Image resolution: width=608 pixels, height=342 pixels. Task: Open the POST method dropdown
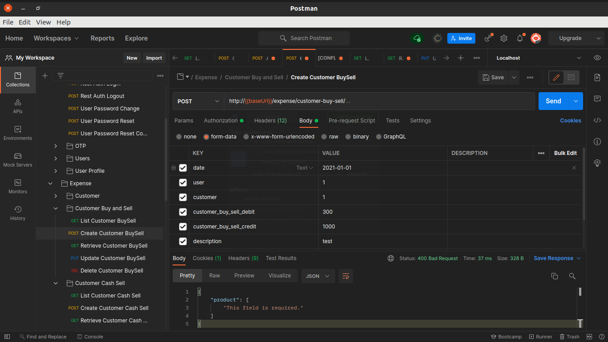(x=199, y=101)
